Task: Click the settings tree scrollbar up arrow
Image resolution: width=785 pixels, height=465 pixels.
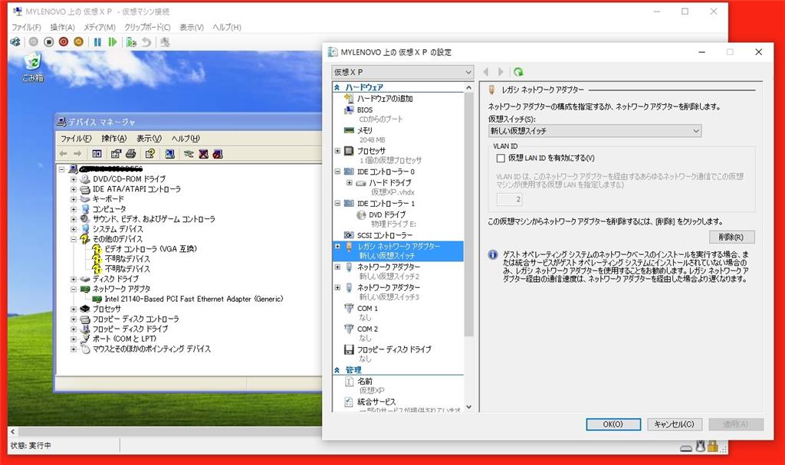Action: [468, 87]
